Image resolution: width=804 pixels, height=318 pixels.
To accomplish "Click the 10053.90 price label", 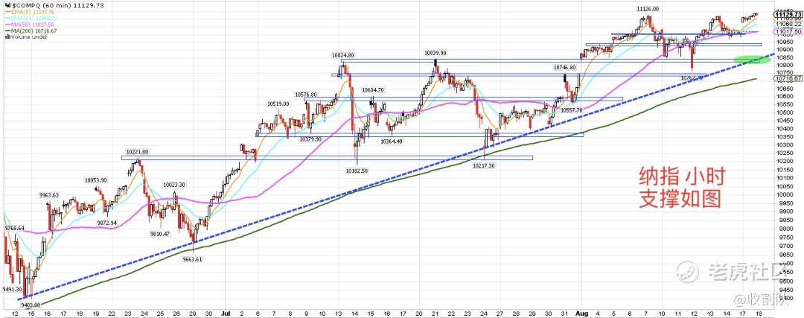I will click(96, 180).
